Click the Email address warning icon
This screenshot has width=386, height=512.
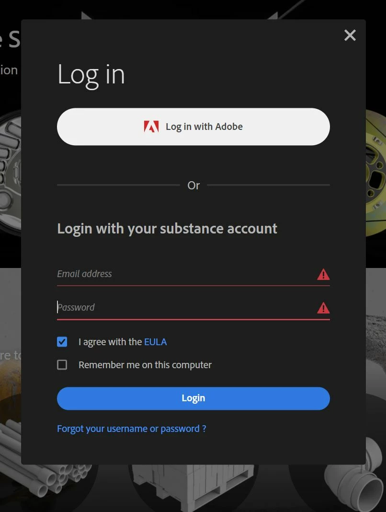point(323,274)
